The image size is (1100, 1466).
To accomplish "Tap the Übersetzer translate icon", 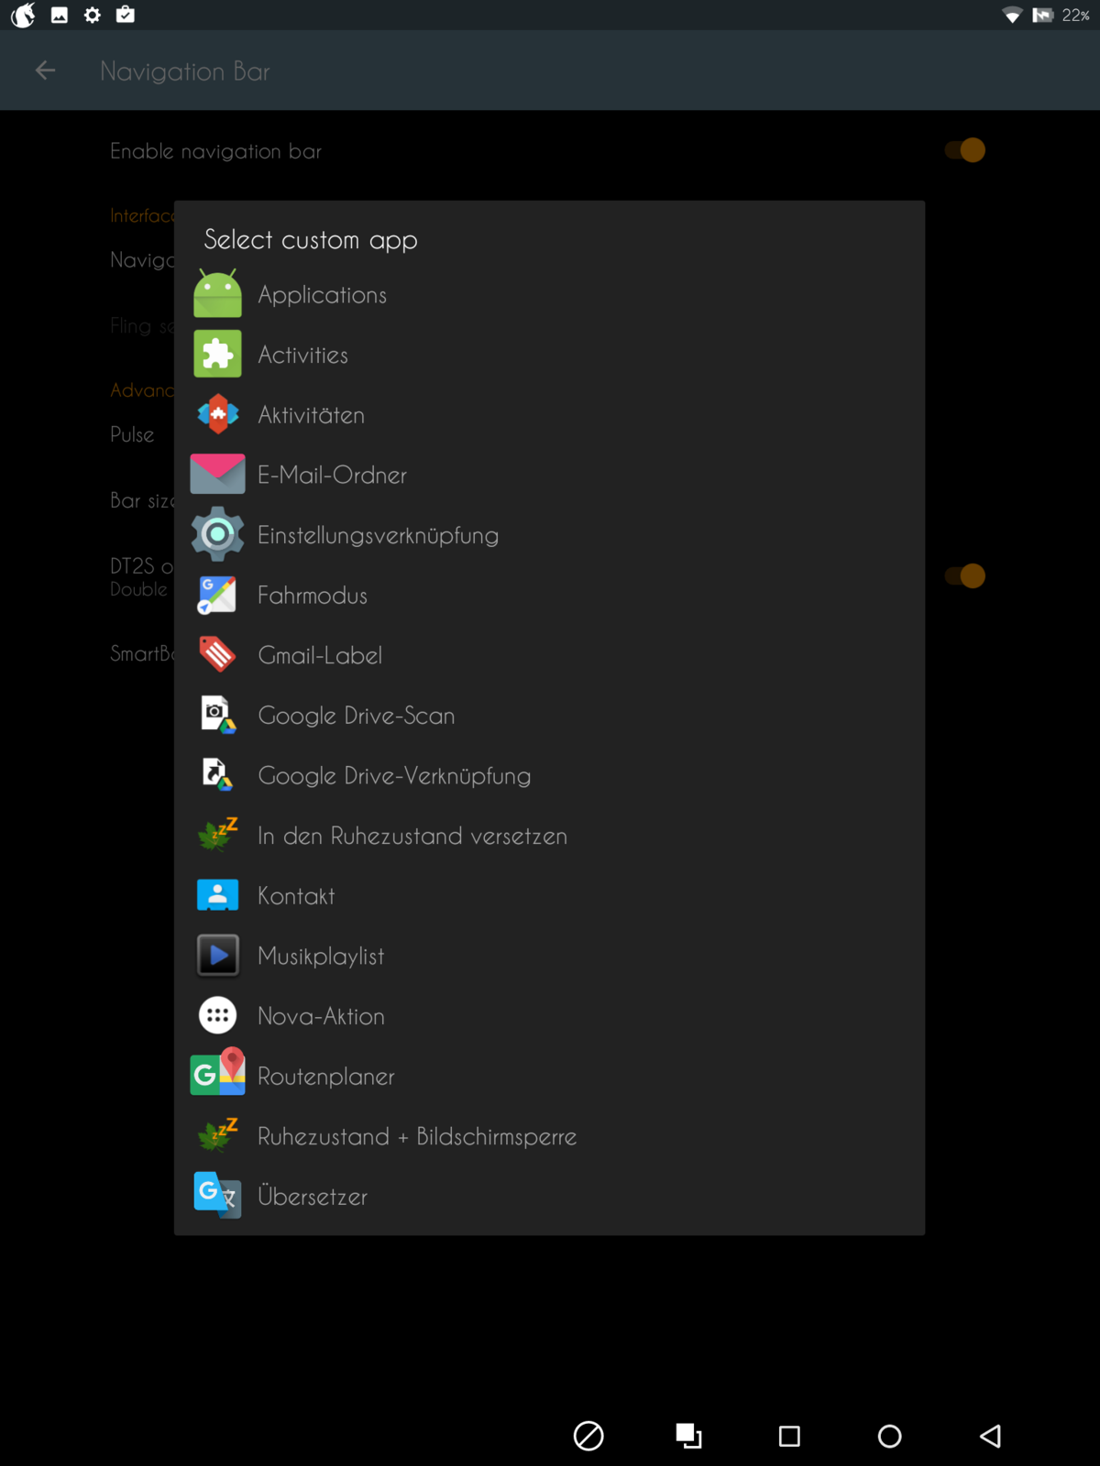I will pyautogui.click(x=217, y=1196).
